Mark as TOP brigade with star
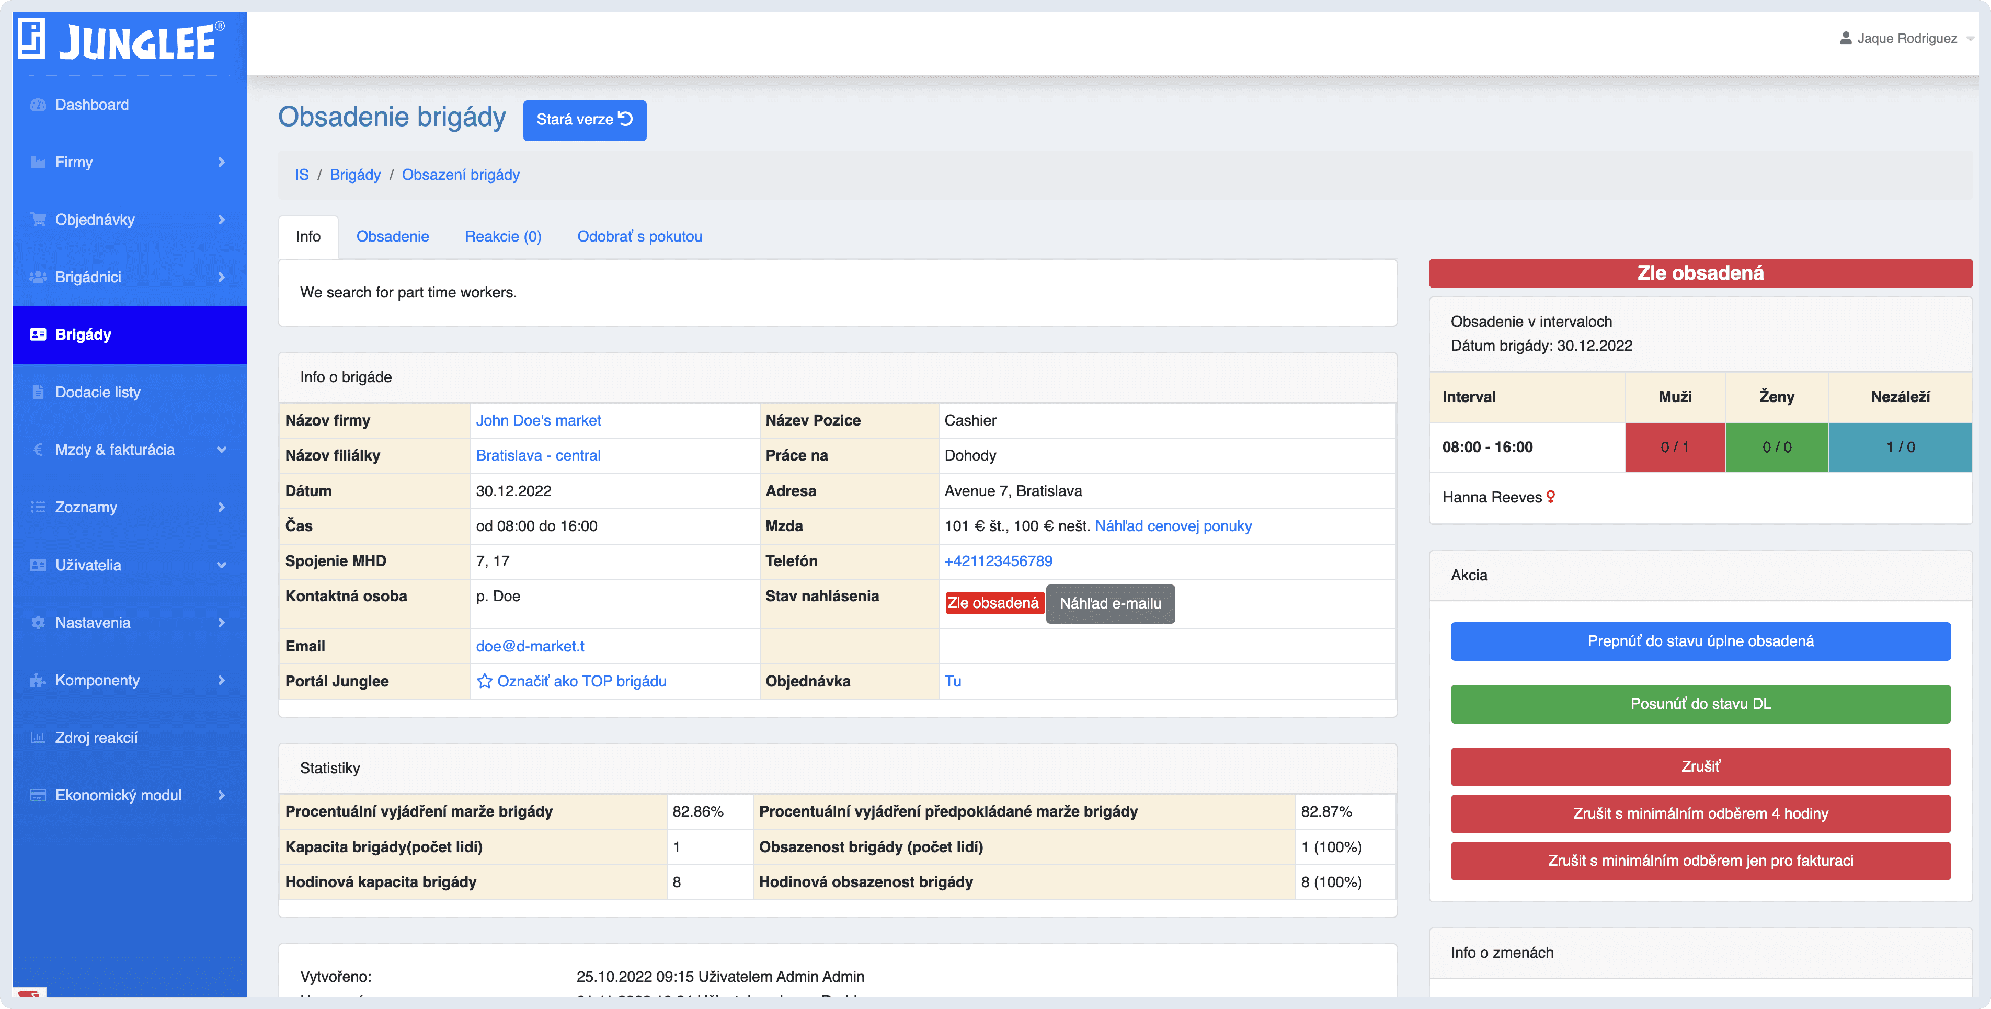 [x=485, y=681]
